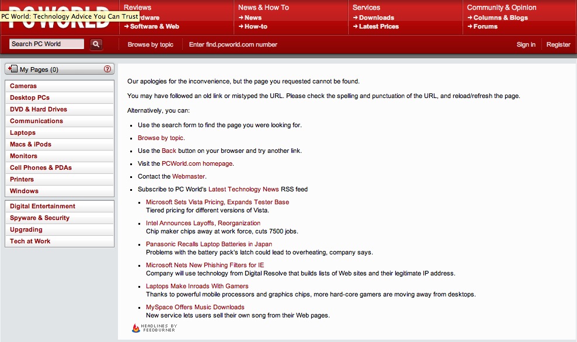Screen dimensions: 577x342
Task: Open Columns & Blogs link
Action: (x=498, y=18)
